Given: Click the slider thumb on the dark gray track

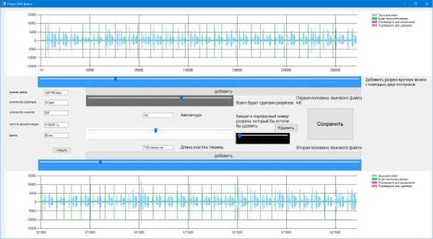Looking at the screenshot, I should click(181, 98).
